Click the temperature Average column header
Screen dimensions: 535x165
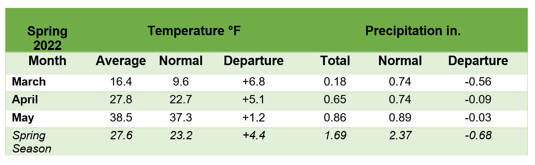click(x=120, y=61)
